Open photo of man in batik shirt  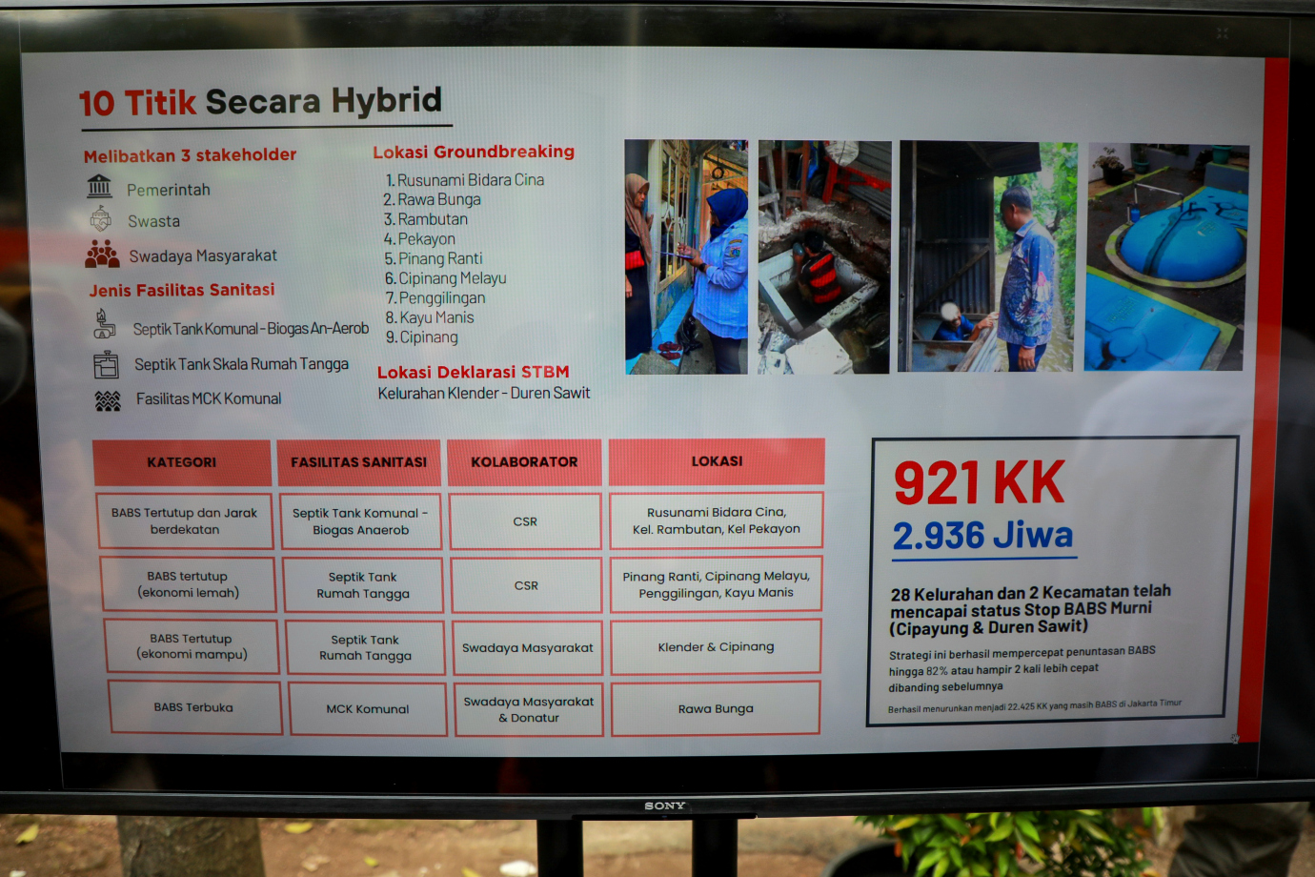click(x=987, y=256)
